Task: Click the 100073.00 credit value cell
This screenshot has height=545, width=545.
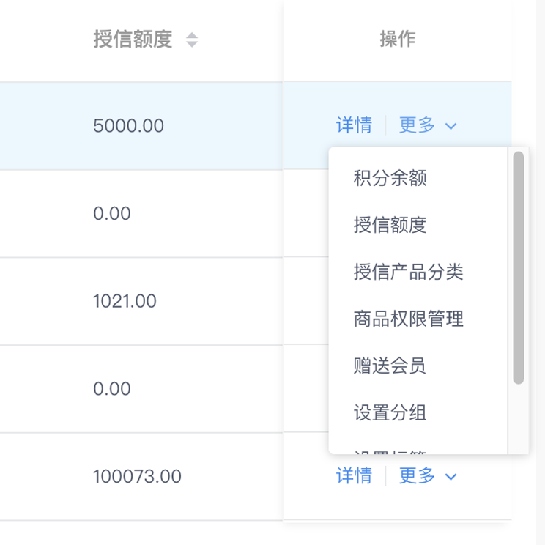Action: click(x=137, y=476)
